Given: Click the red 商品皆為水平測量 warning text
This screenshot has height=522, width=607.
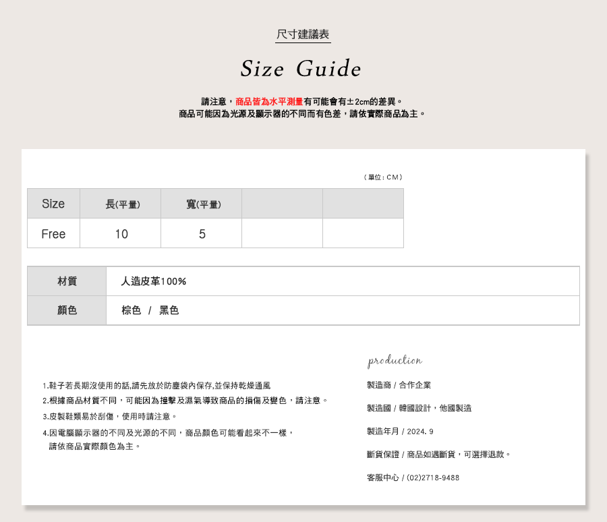Looking at the screenshot, I should click(269, 101).
